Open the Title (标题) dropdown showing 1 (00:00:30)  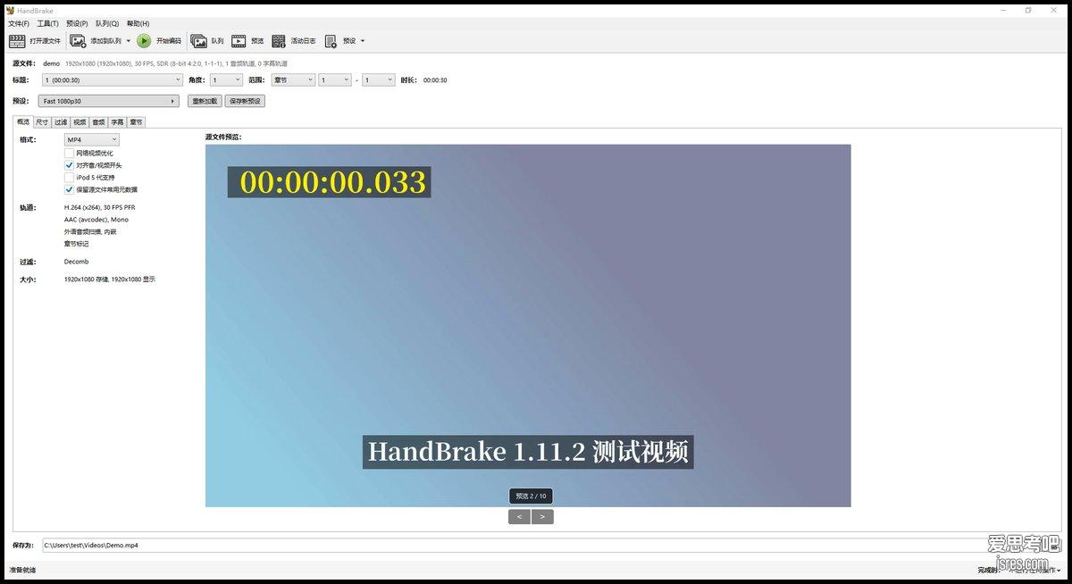112,80
